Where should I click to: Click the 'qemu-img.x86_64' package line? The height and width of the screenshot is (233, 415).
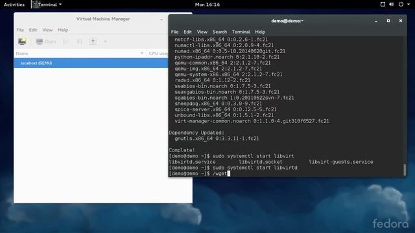[x=218, y=69]
